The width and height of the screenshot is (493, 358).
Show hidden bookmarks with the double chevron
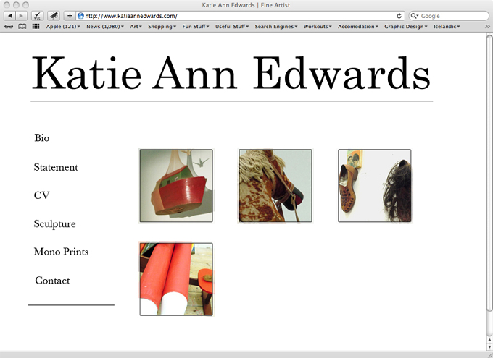coord(487,27)
